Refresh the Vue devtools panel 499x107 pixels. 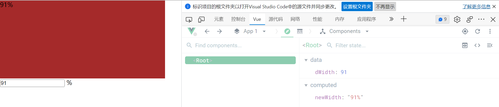[x=478, y=31]
